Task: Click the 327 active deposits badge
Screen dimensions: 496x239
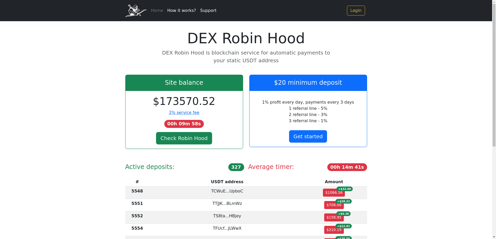Action: click(x=236, y=167)
